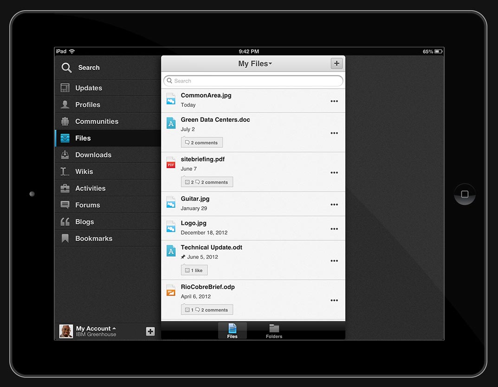Open the Bookmarks sidebar icon

point(65,238)
